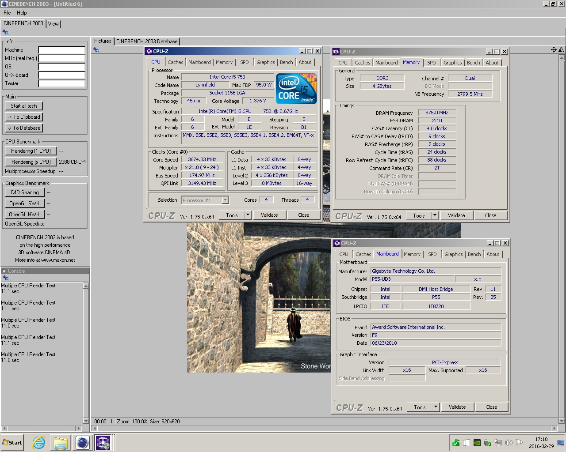The image size is (566, 452).
Task: Open the Bench tab in the CPU-Z Mainboard window
Action: pos(474,254)
